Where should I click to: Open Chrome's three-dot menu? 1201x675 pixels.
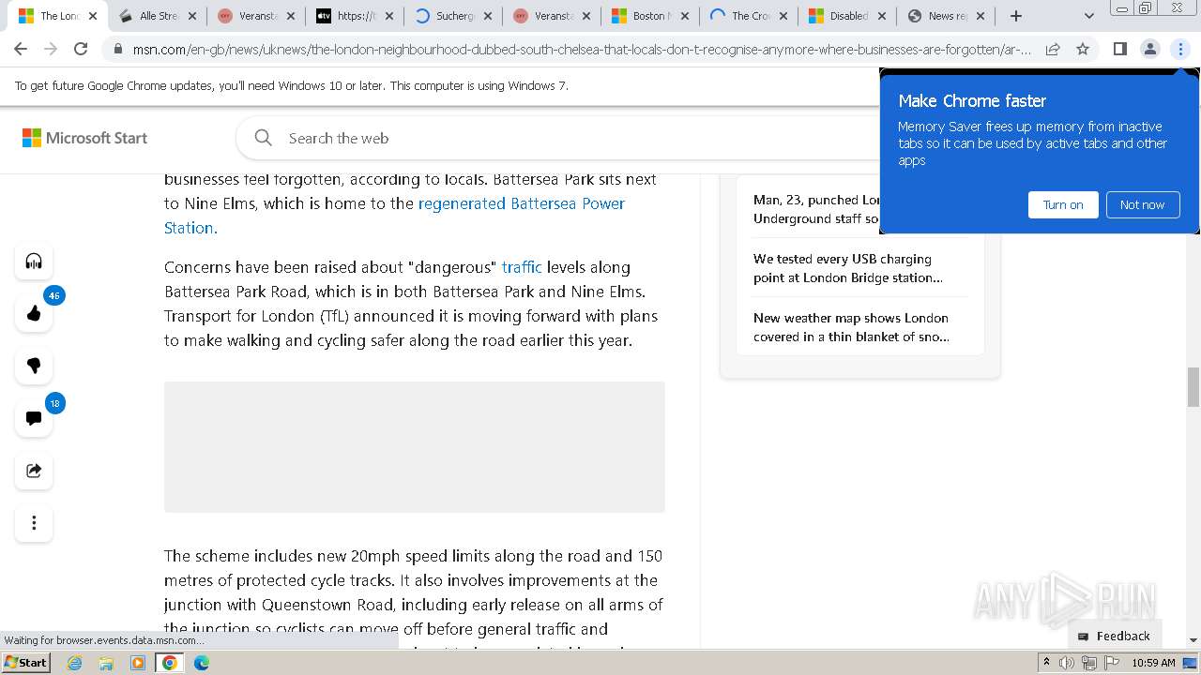coord(1180,49)
